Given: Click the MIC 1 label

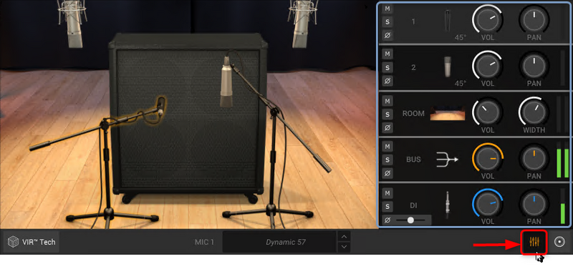Looking at the screenshot, I should point(204,243).
